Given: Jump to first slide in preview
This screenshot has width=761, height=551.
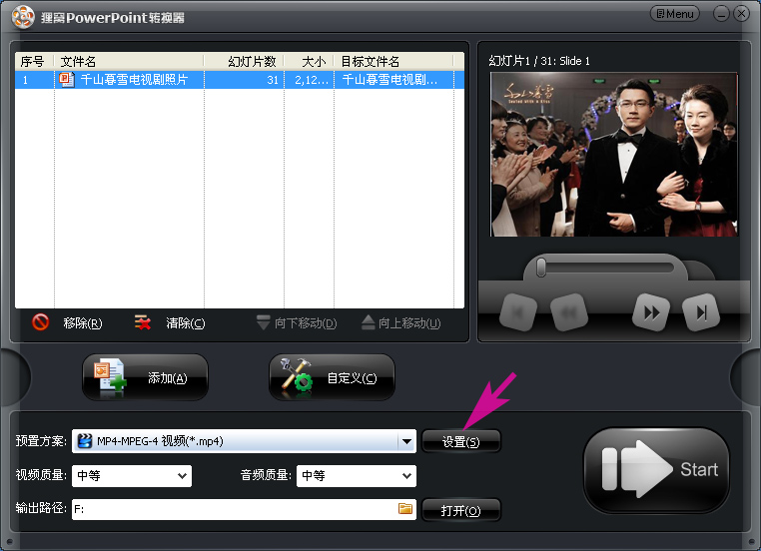Looking at the screenshot, I should [x=518, y=312].
